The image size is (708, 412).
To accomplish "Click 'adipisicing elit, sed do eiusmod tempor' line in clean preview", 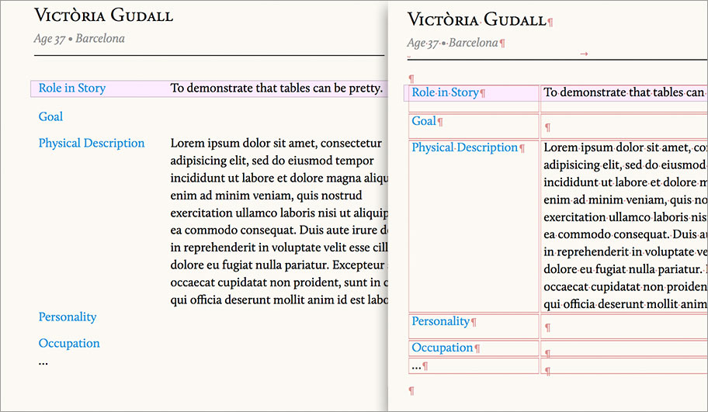I will [272, 161].
